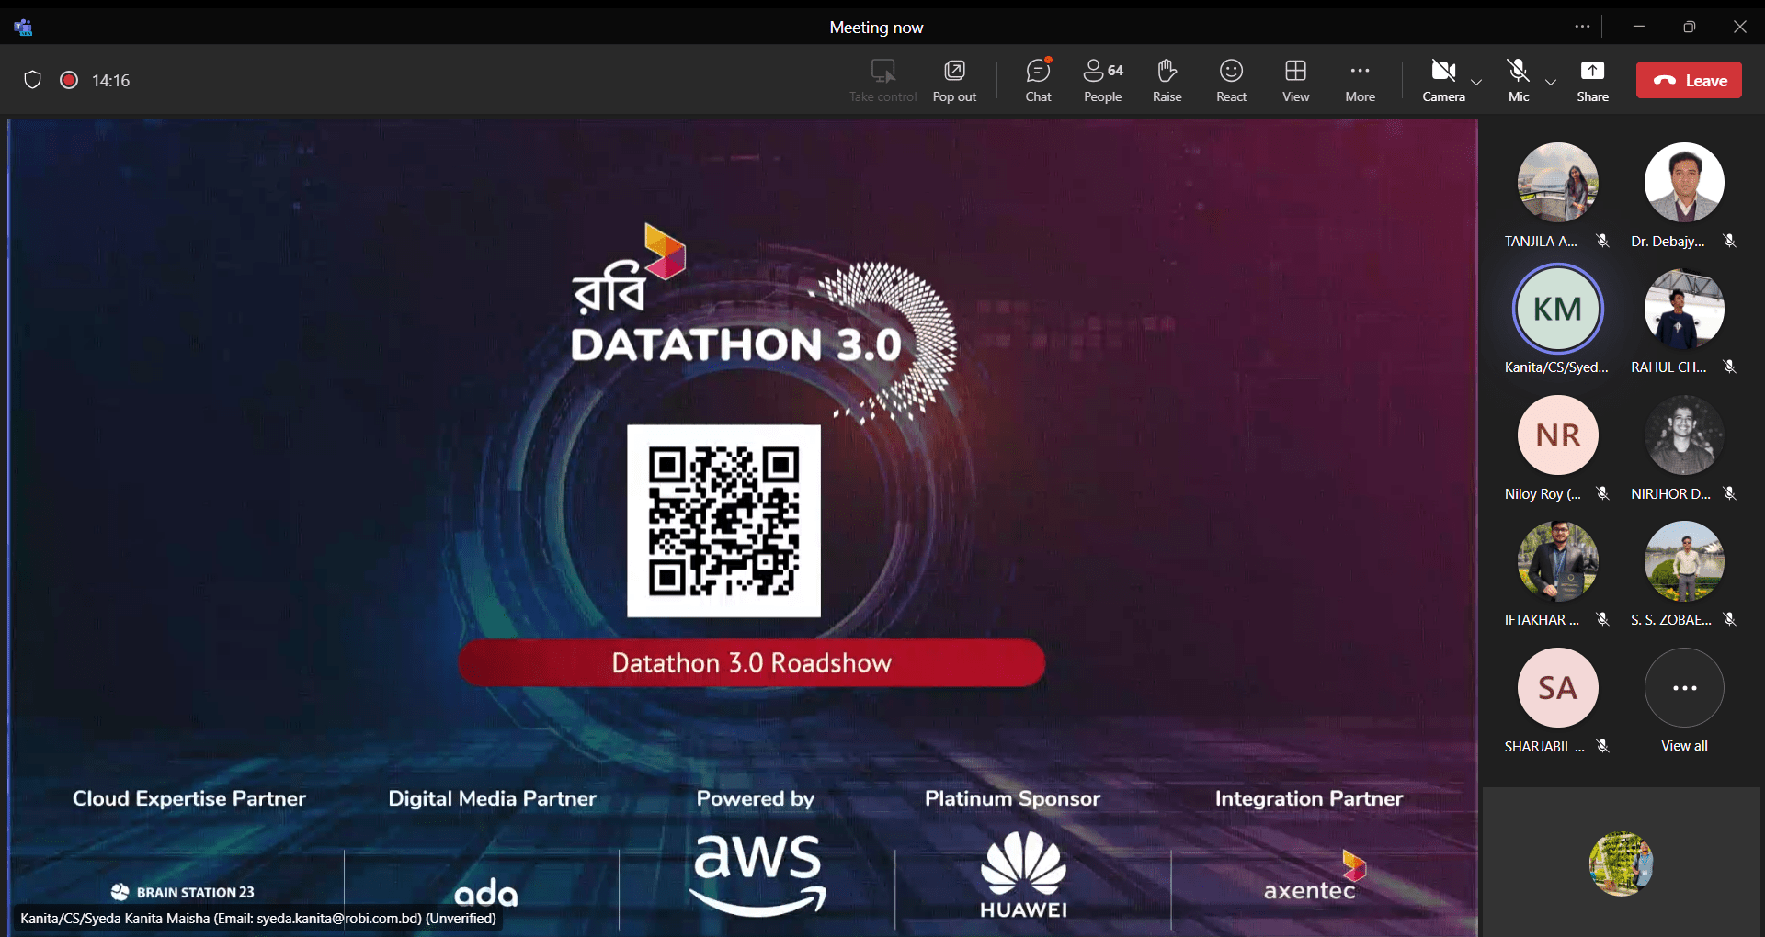Leave the meeting
This screenshot has width=1765, height=937.
click(1689, 80)
